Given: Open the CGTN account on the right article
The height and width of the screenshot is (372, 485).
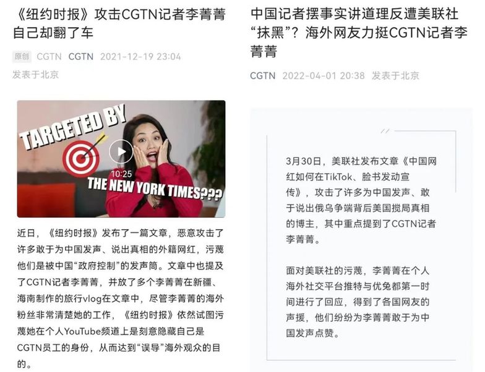Looking at the screenshot, I should (262, 75).
